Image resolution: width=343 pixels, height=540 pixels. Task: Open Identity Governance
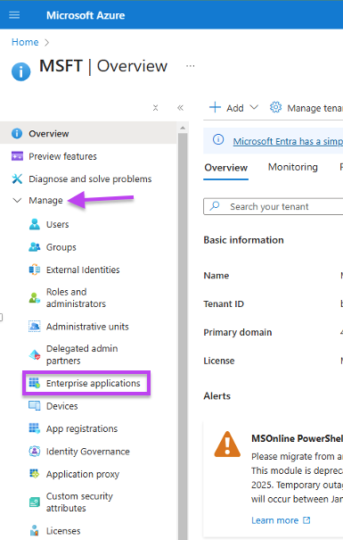click(x=88, y=452)
